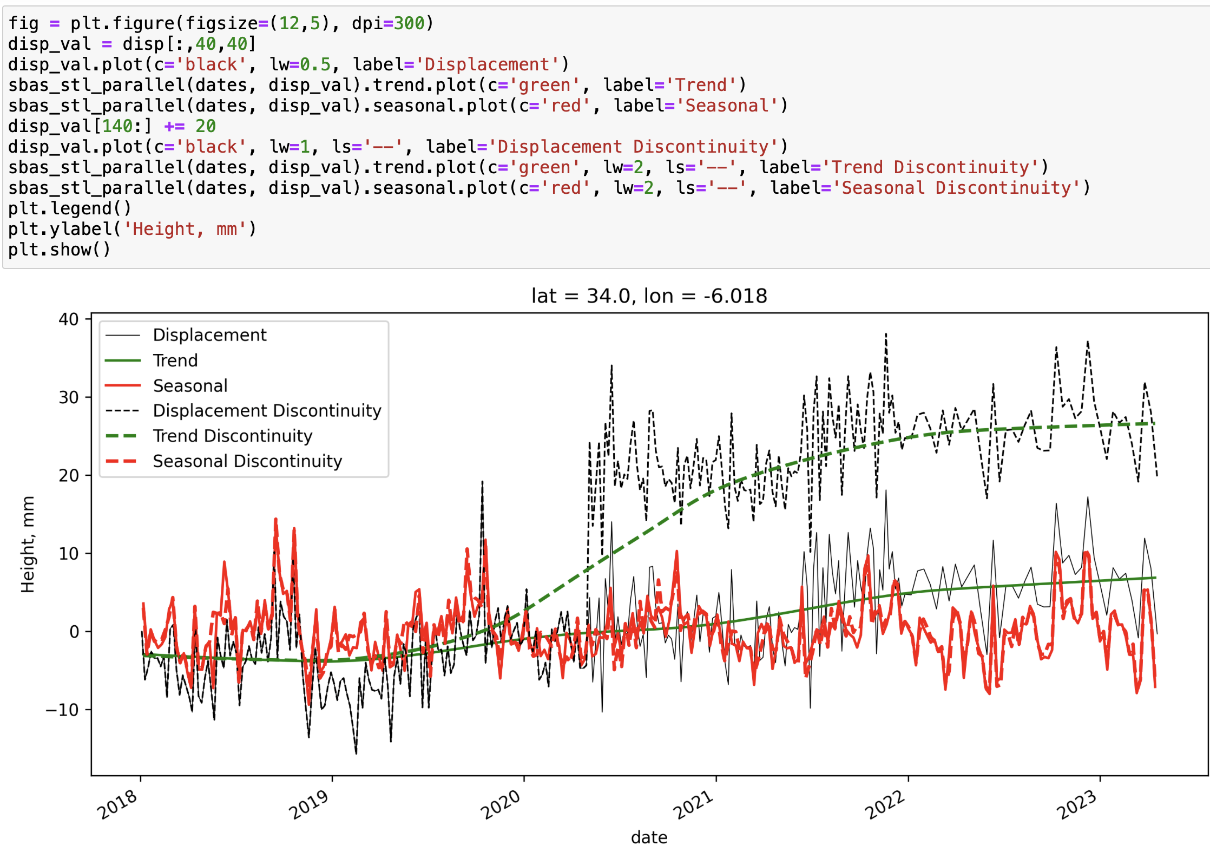Click the red solid Seasonal legend line
This screenshot has height=852, width=1210.
click(122, 385)
